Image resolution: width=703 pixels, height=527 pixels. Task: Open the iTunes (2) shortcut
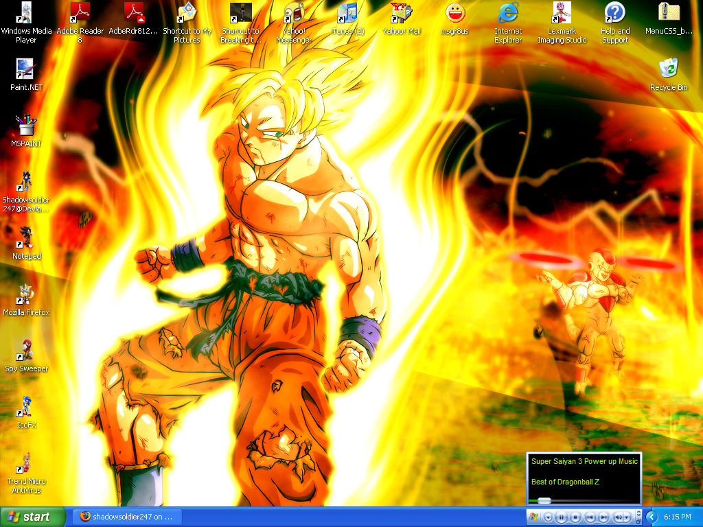coord(347,19)
